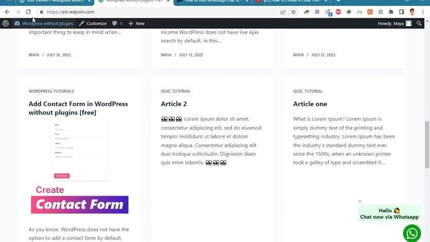Open the Create Contact Form thumbnail image
Image resolution: width=430 pixels, height=242 pixels.
pos(79,169)
